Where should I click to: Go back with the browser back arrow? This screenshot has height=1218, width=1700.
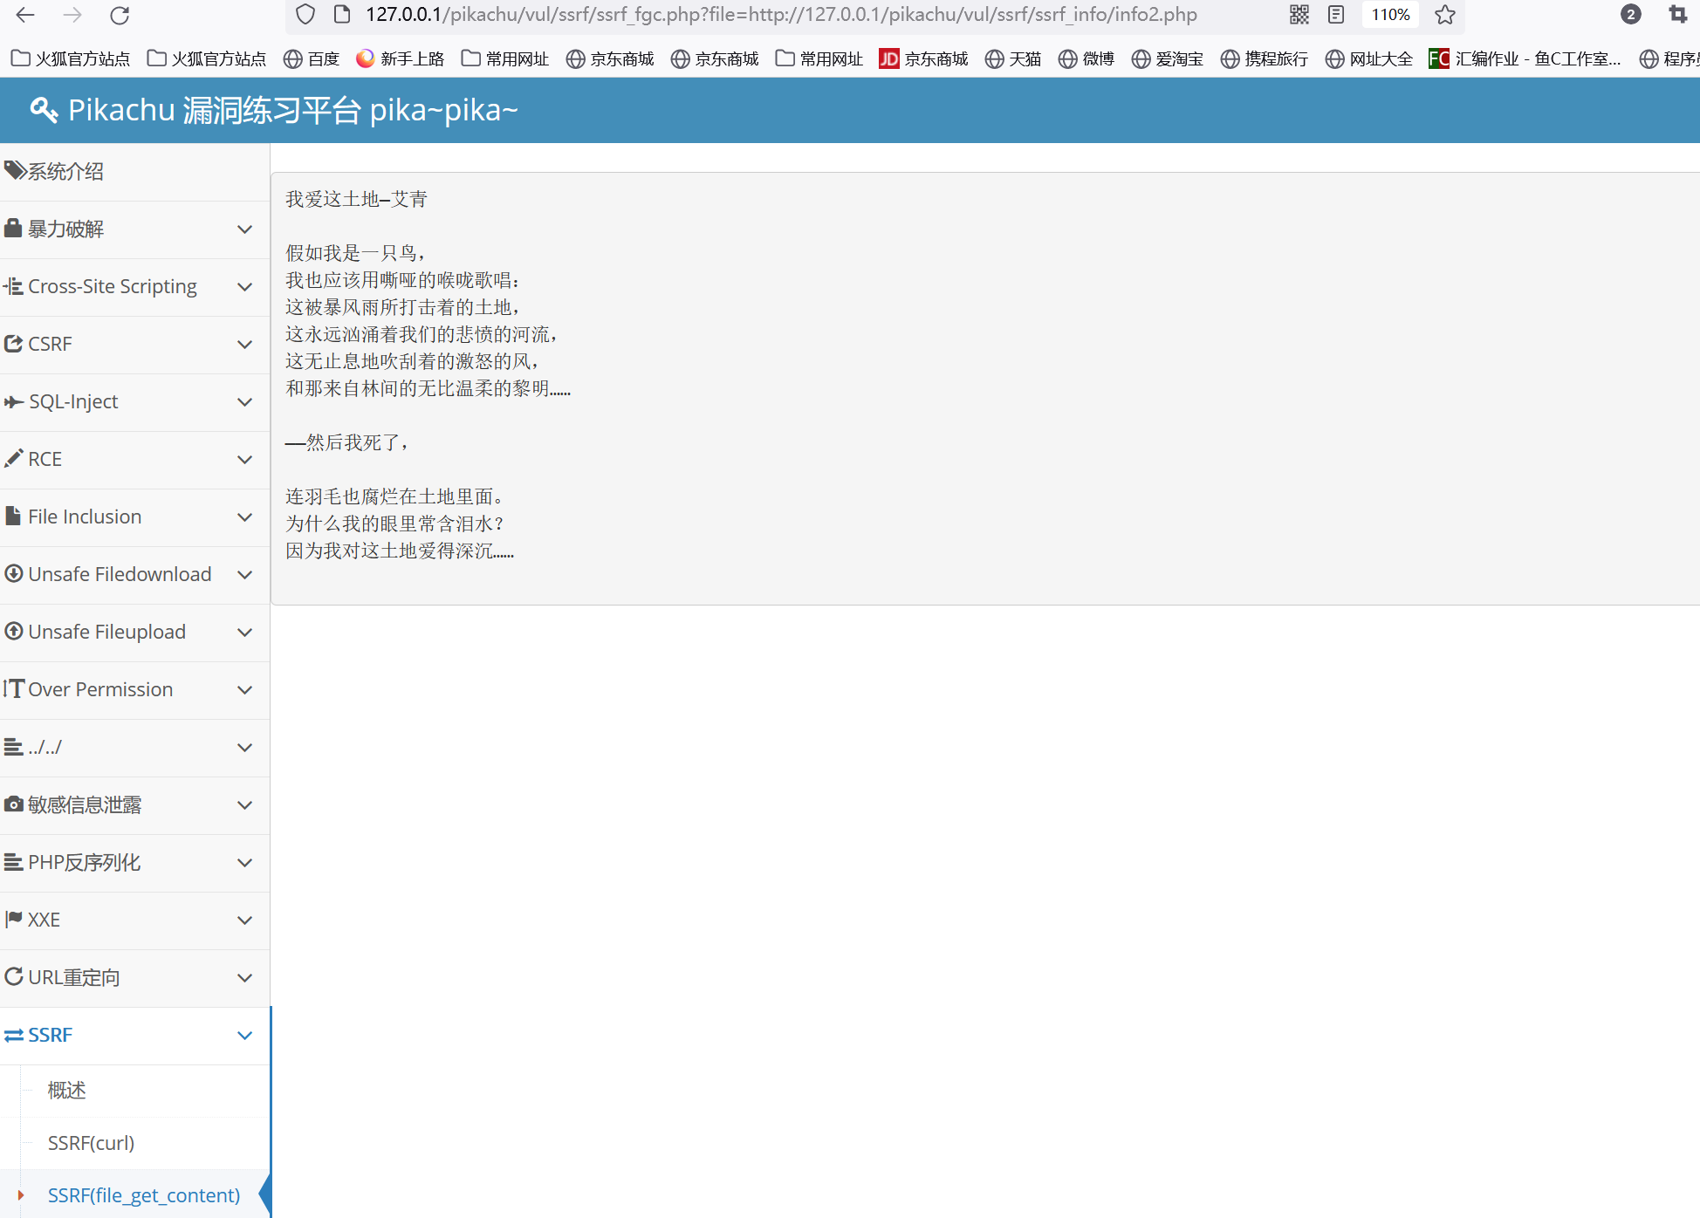(25, 15)
